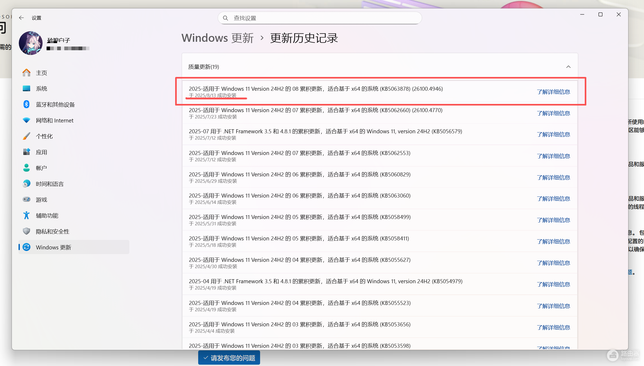644x366 pixels.
Task: Select 隐私和安全性 in the navigation
Action: pyautogui.click(x=74, y=231)
